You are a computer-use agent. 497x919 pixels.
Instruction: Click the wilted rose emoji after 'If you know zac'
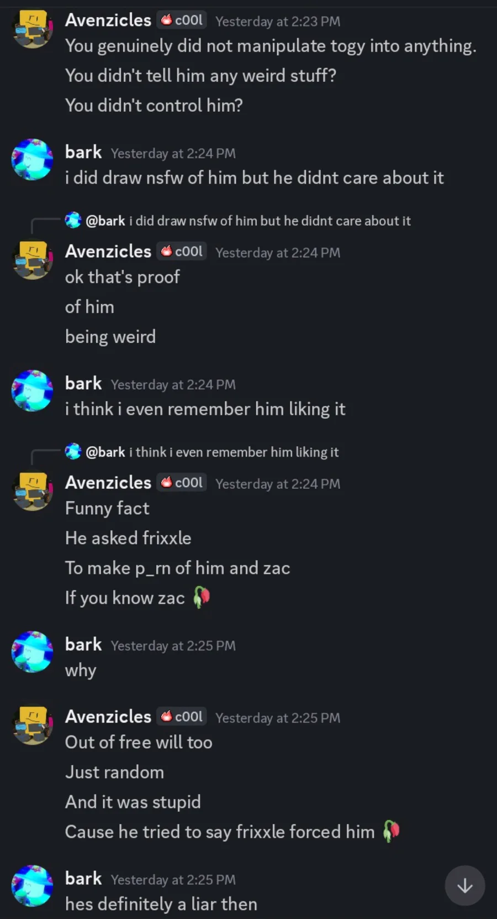click(x=202, y=597)
